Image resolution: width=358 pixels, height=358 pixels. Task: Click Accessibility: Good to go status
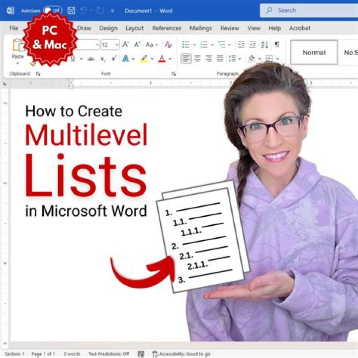tap(181, 354)
